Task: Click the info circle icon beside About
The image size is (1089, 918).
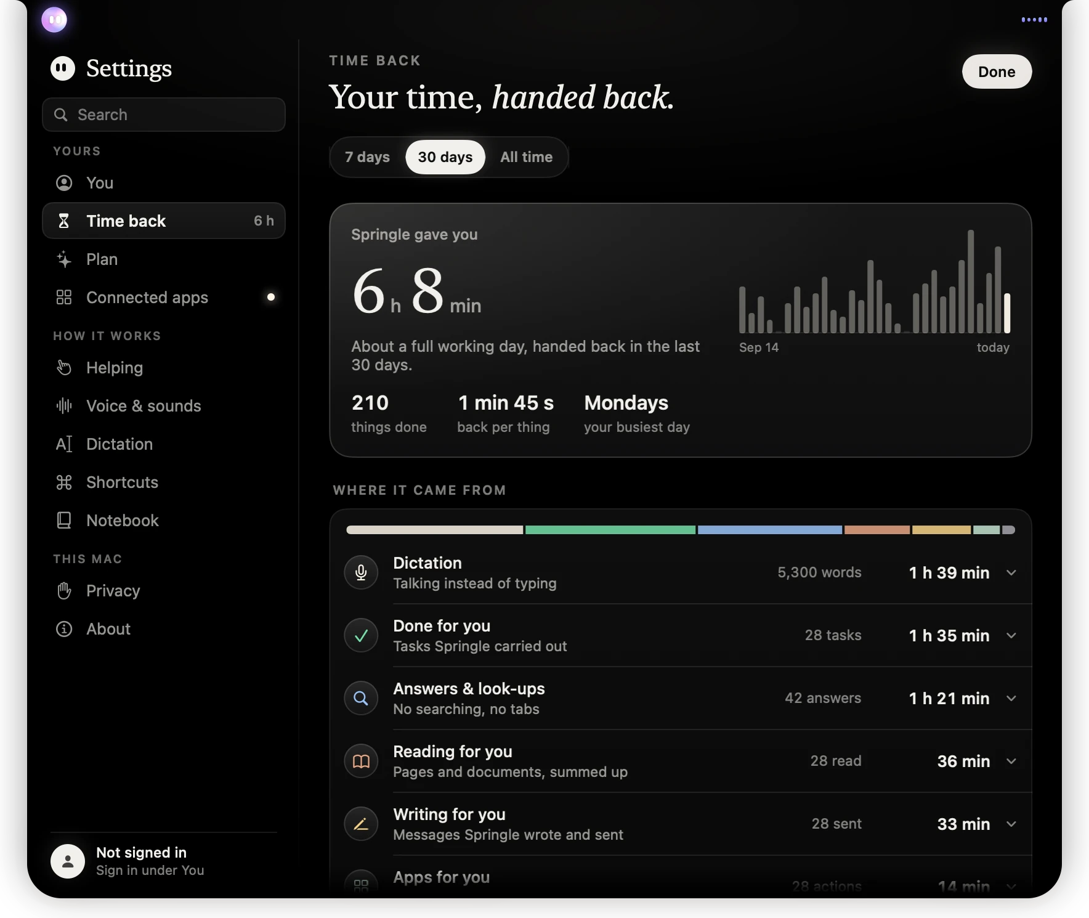Action: coord(64,629)
